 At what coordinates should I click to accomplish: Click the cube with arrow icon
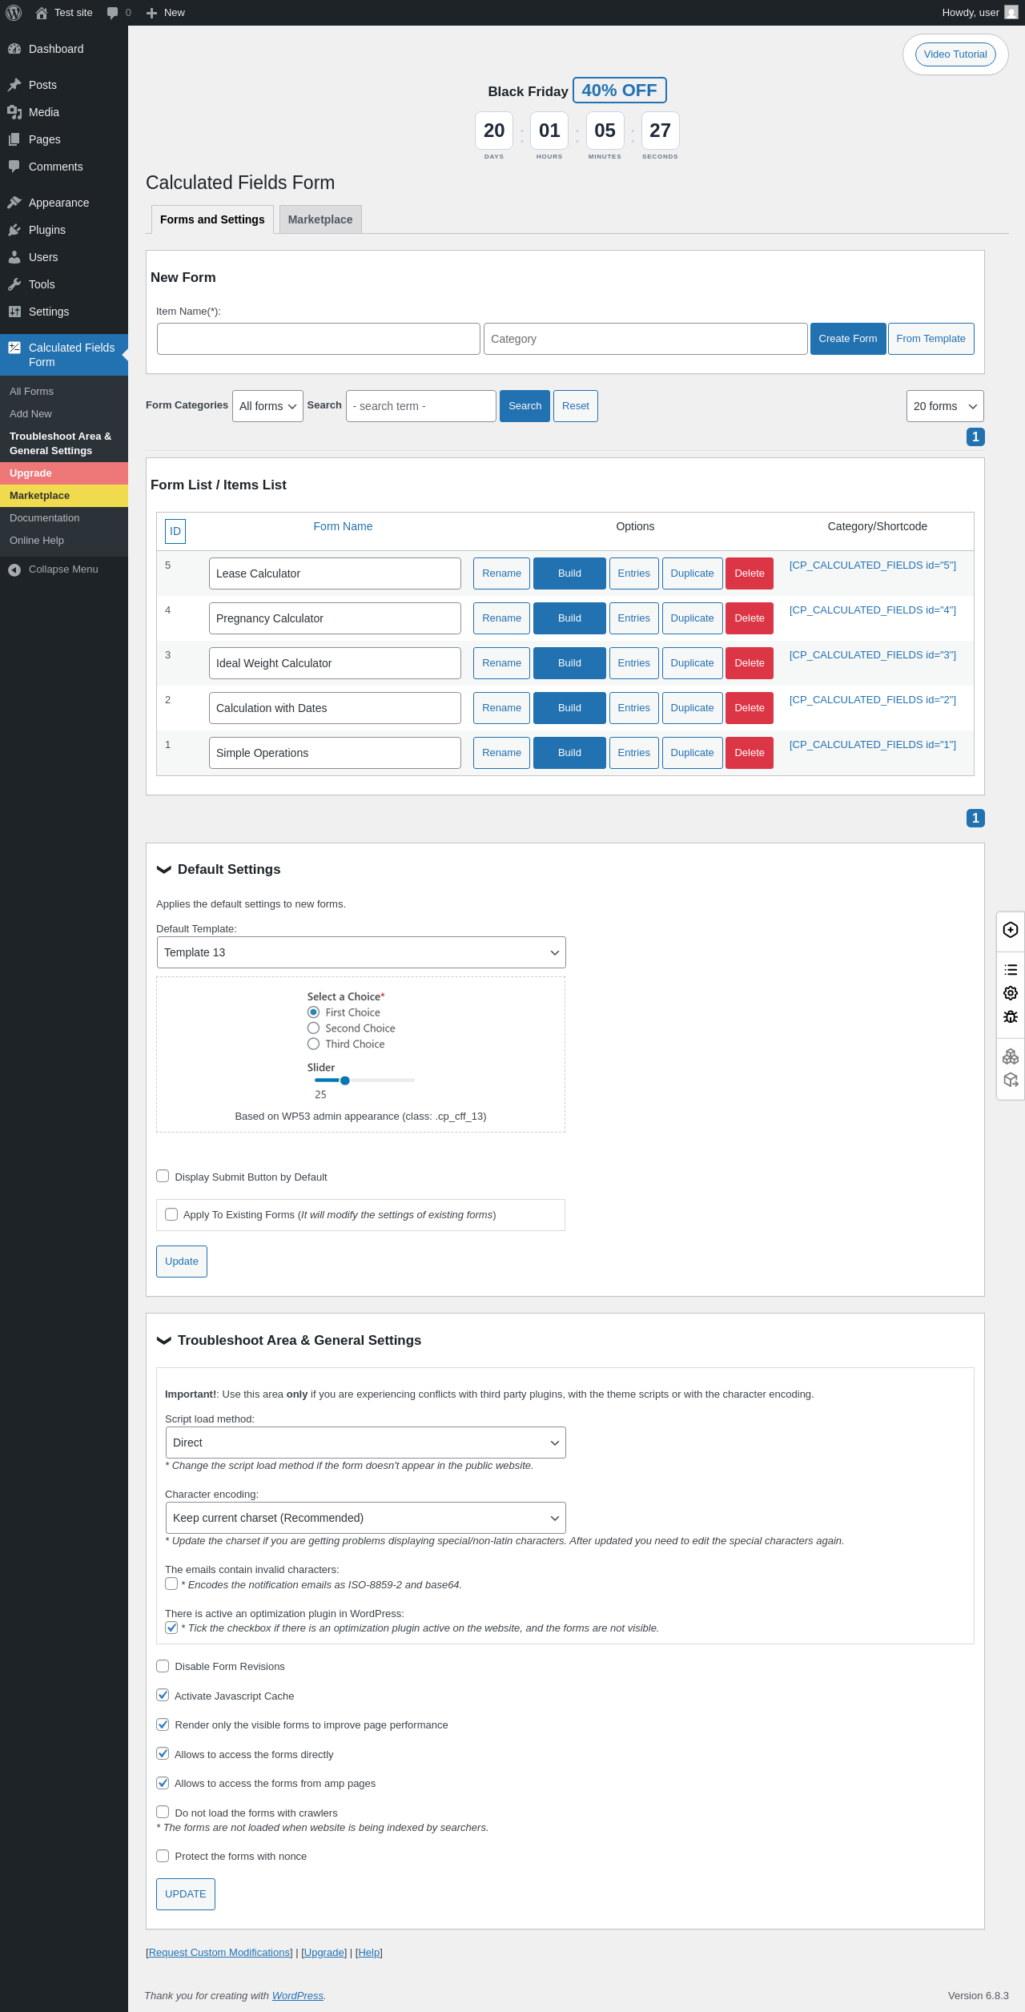[1011, 1080]
